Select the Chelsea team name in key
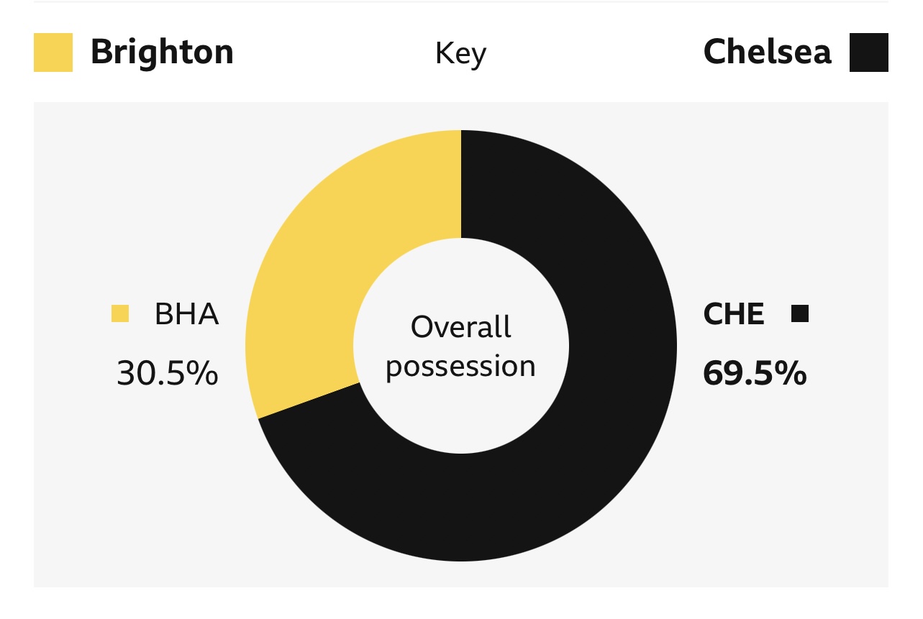923x619 pixels. pos(767,52)
